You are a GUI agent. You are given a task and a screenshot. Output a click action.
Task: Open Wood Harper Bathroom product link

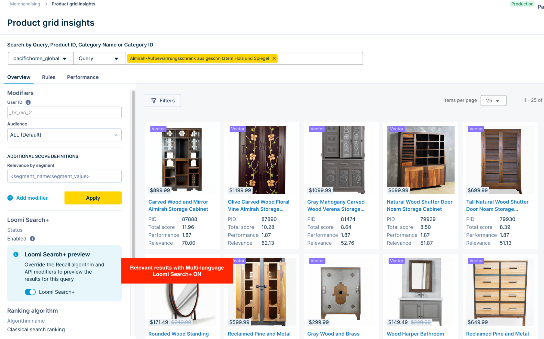pos(415,334)
